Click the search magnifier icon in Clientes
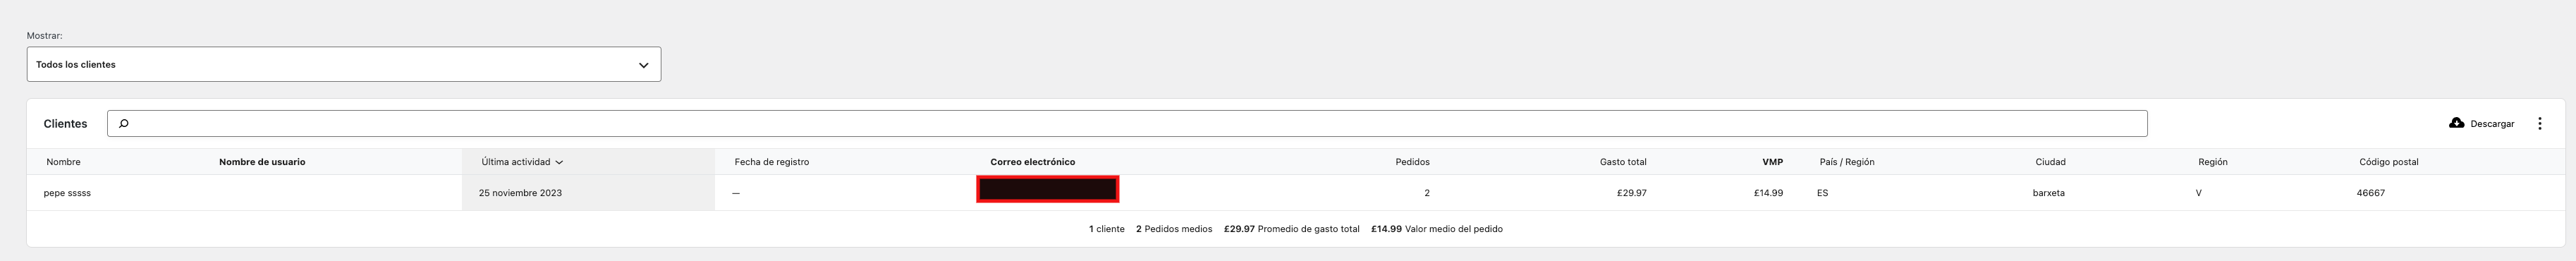 pyautogui.click(x=124, y=124)
